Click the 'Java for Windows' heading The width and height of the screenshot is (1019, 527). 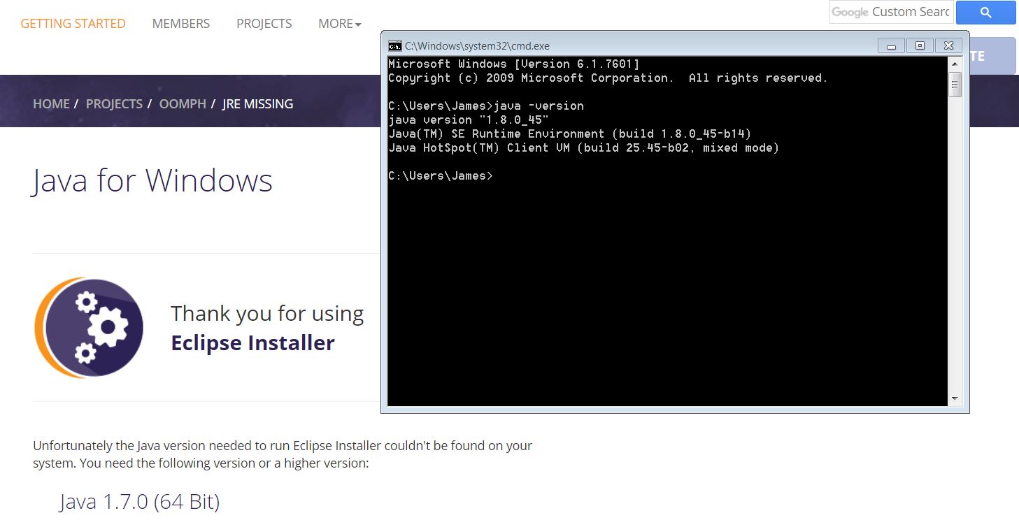[152, 180]
